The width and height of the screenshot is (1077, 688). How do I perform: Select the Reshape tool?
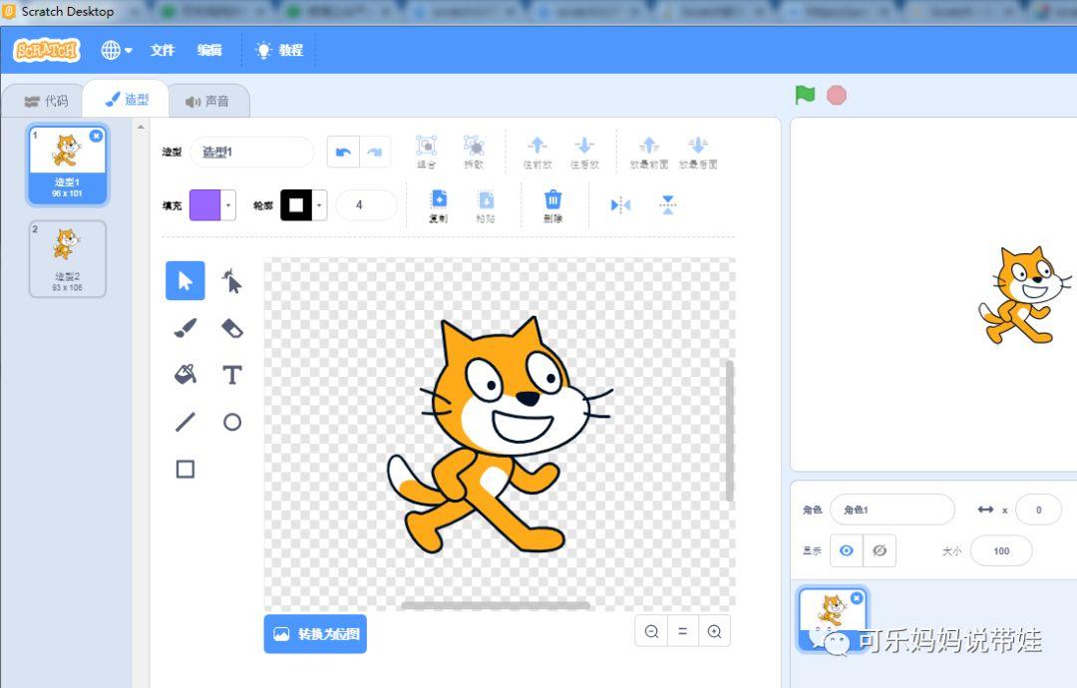click(x=231, y=280)
